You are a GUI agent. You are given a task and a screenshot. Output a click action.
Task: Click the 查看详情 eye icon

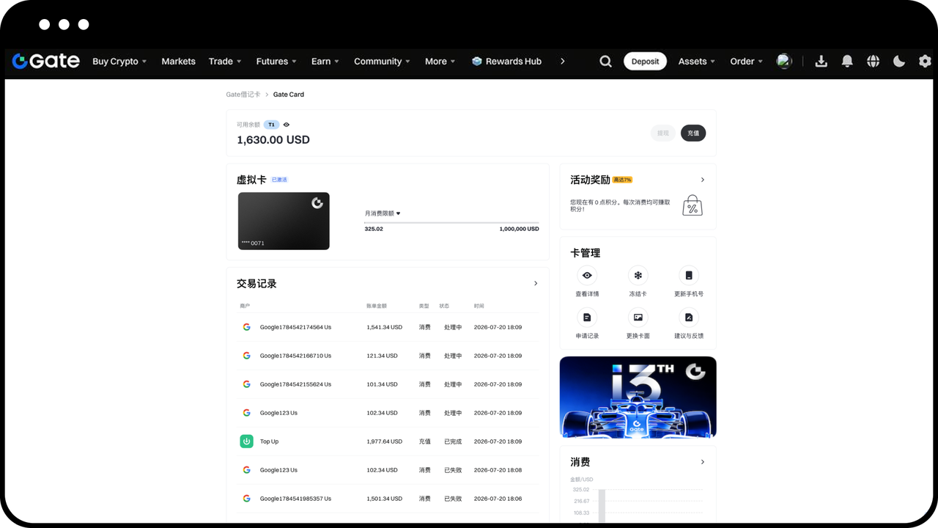click(x=587, y=276)
